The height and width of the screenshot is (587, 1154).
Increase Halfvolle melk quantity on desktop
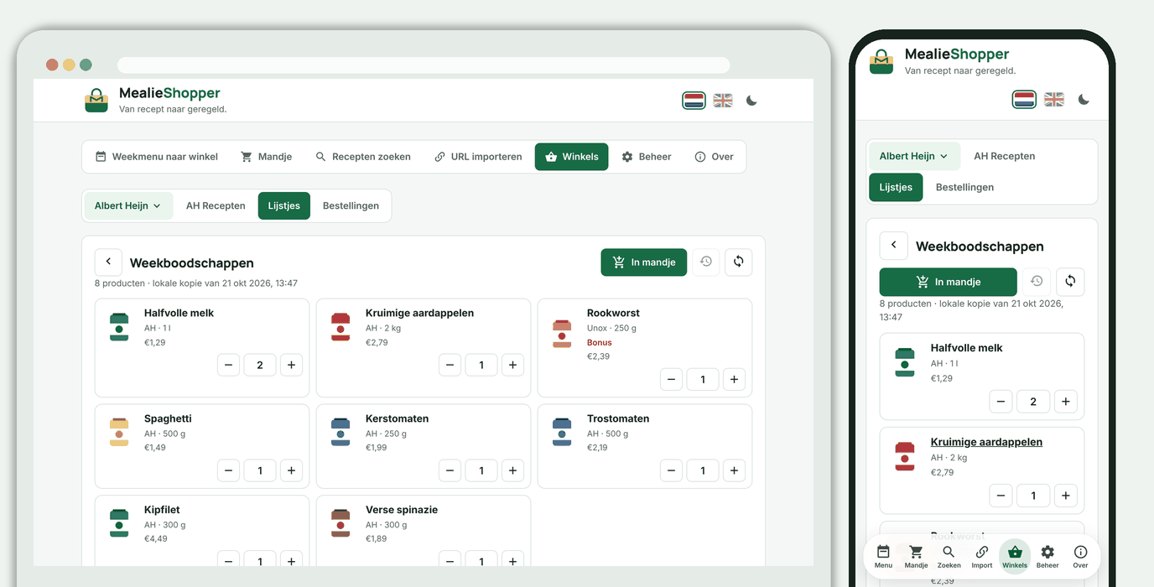pyautogui.click(x=291, y=365)
